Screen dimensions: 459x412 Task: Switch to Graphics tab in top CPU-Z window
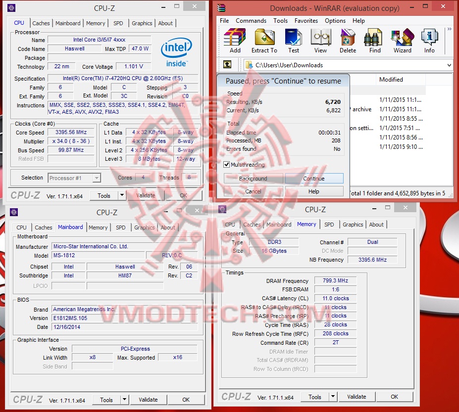pyautogui.click(x=142, y=23)
